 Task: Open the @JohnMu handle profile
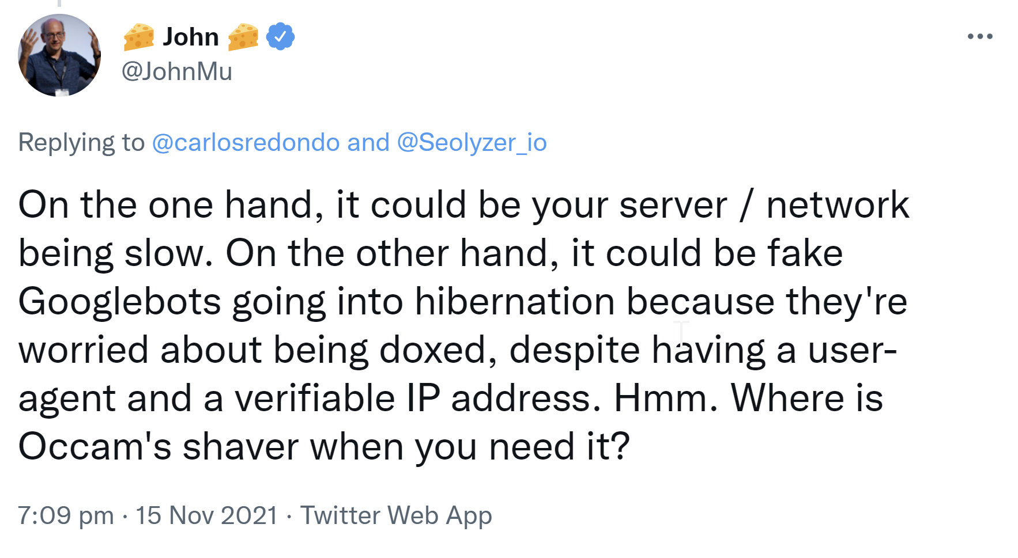(x=176, y=71)
